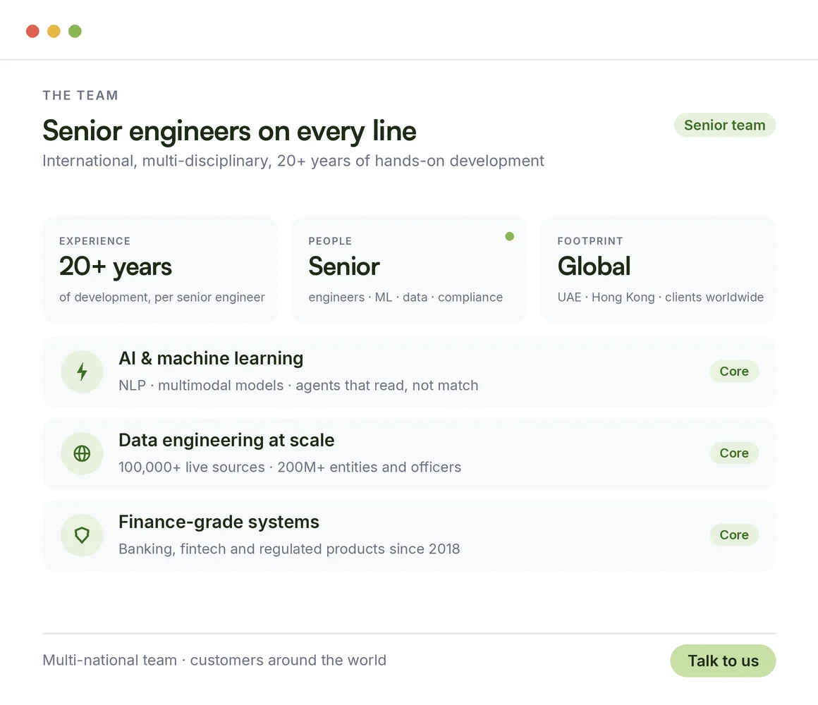Click the Multi-national team footer text
Screen dimensions: 818x705
(214, 660)
